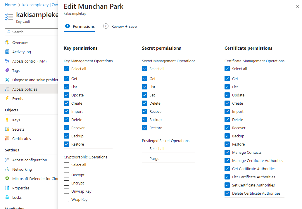Uncheck Secret permissions Delete checkbox
The width and height of the screenshot is (302, 209).
(x=144, y=103)
